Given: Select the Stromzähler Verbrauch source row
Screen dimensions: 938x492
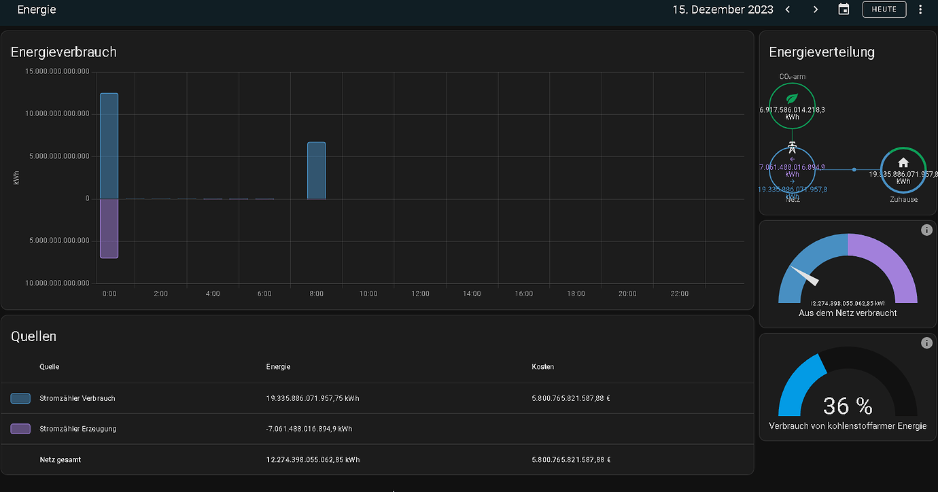Looking at the screenshot, I should [77, 398].
